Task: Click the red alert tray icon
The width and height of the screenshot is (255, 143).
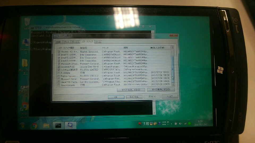Action: [140, 124]
